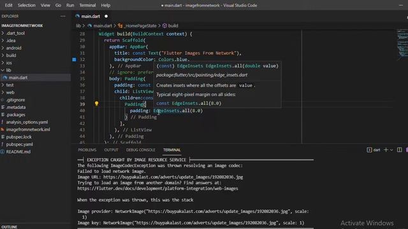Select the main.dart editor tab
Viewport: 408px width, 229px height.
[91, 16]
